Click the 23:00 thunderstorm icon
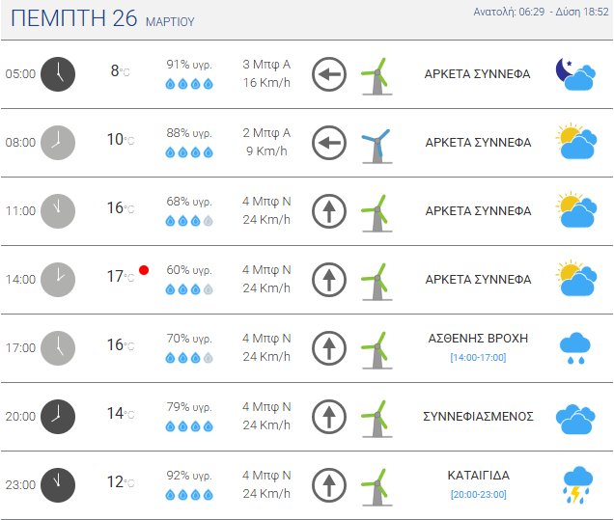This screenshot has width=614, height=520. click(576, 485)
